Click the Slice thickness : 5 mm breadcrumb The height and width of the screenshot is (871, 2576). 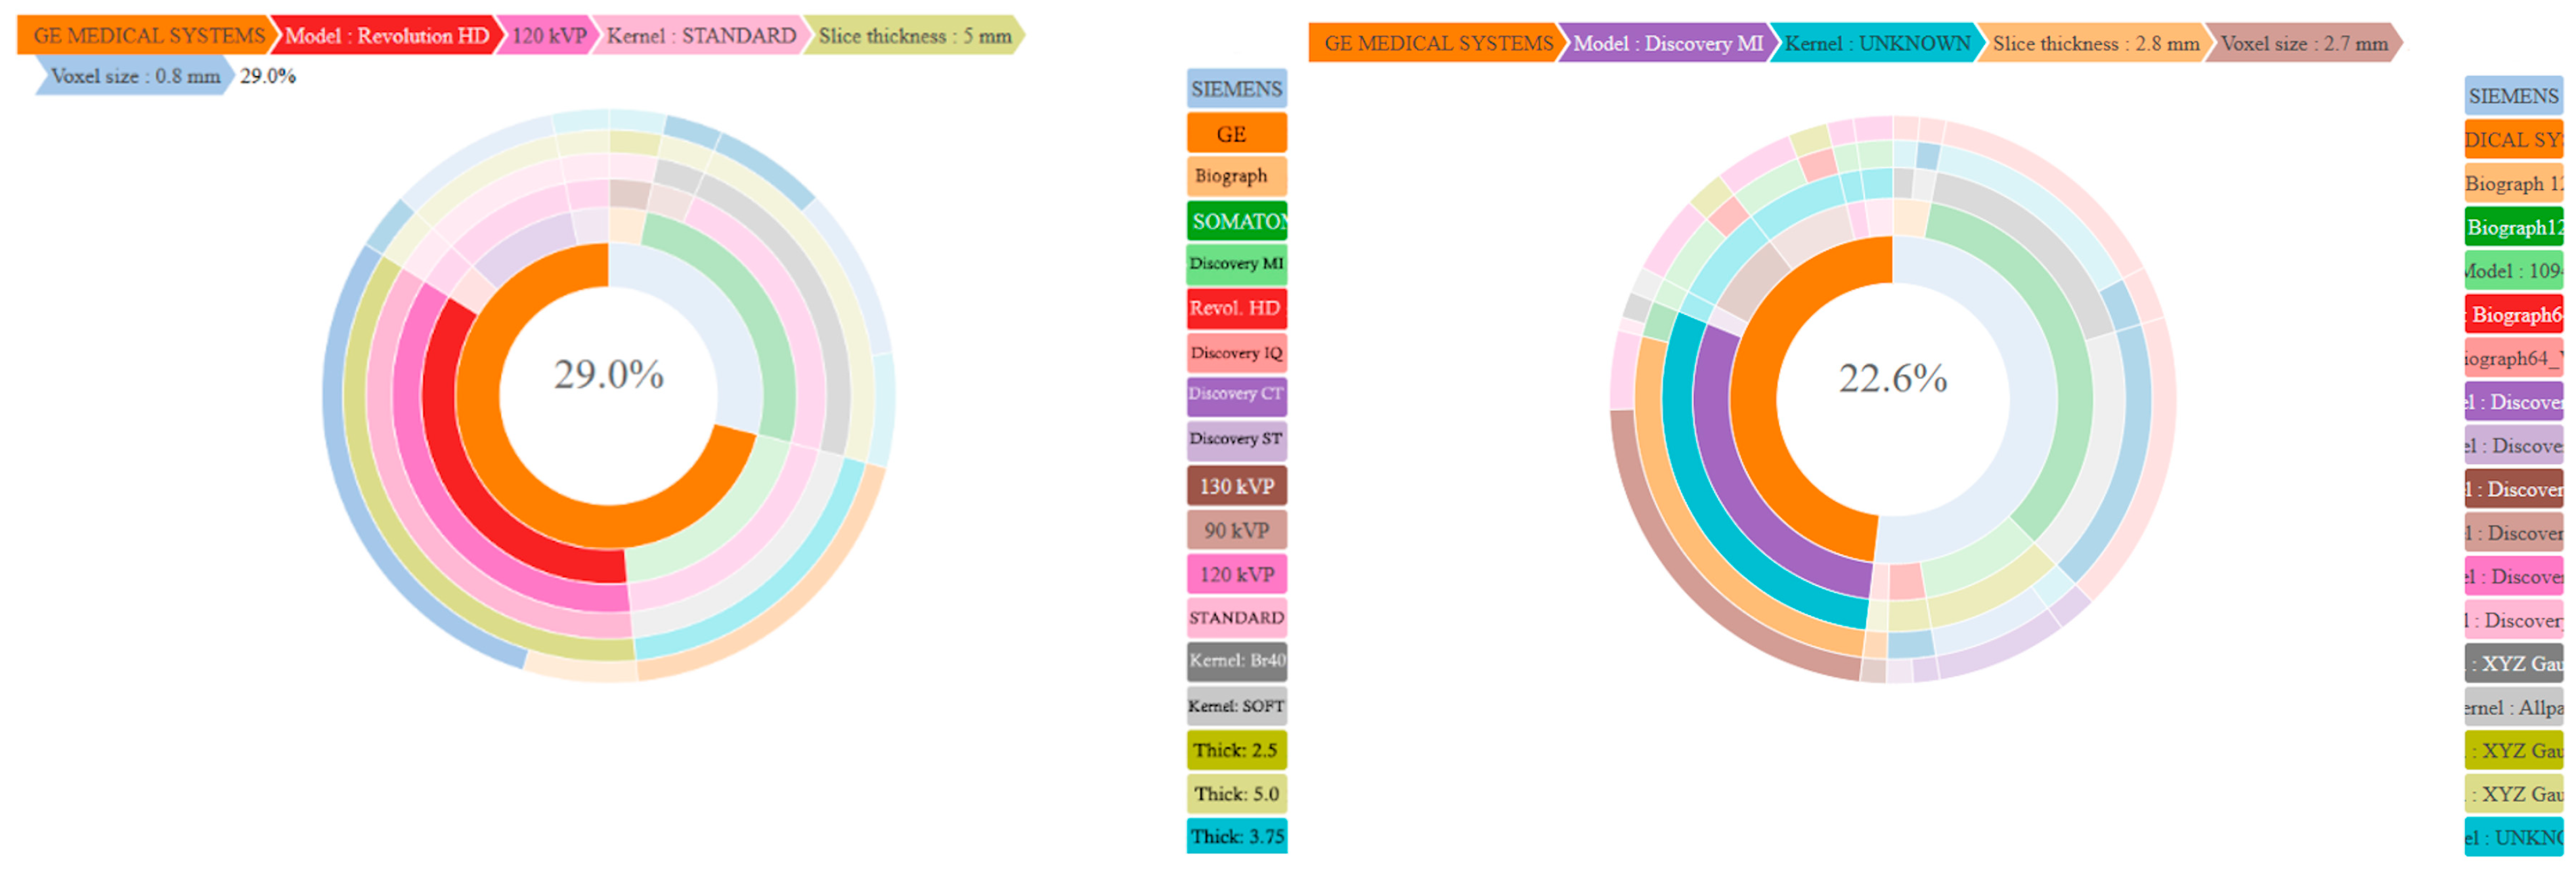[914, 36]
